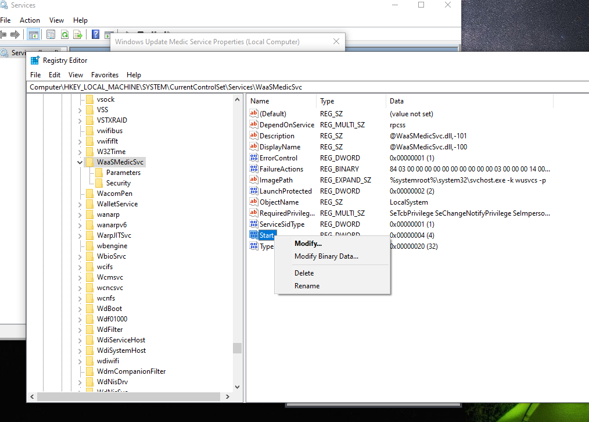Select the ErrorControl DWORD icon
The height and width of the screenshot is (422, 589).
[254, 158]
